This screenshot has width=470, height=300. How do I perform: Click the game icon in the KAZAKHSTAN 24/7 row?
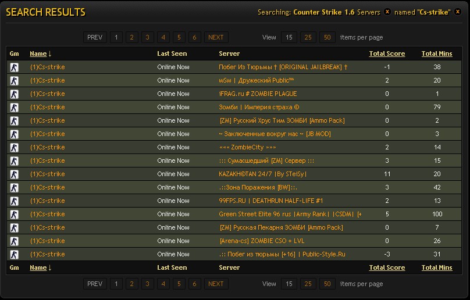(x=14, y=174)
